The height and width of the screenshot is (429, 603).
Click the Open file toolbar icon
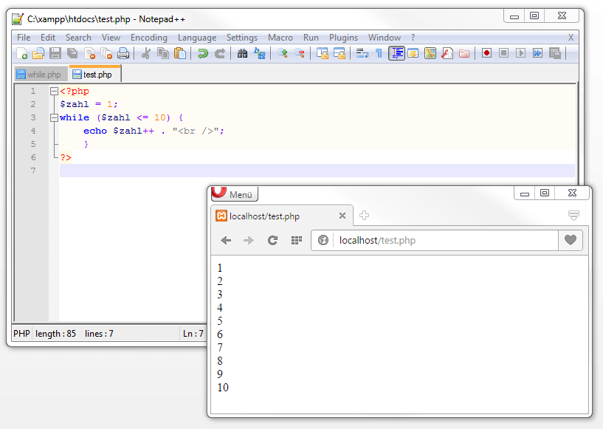38,53
